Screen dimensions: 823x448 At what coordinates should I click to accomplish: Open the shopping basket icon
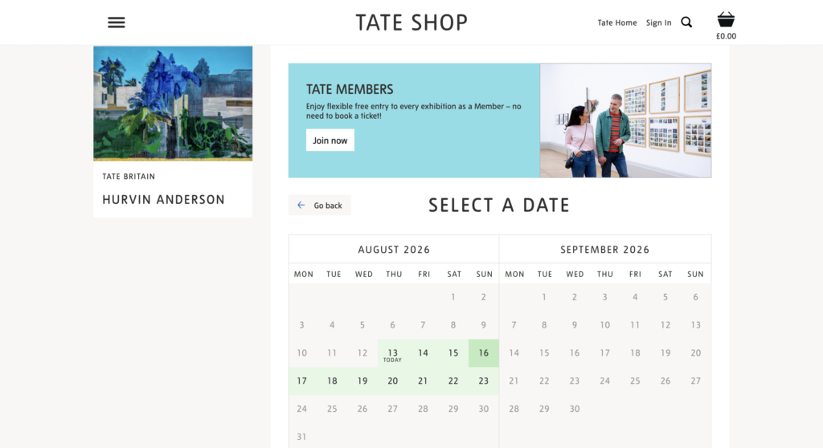point(726,20)
